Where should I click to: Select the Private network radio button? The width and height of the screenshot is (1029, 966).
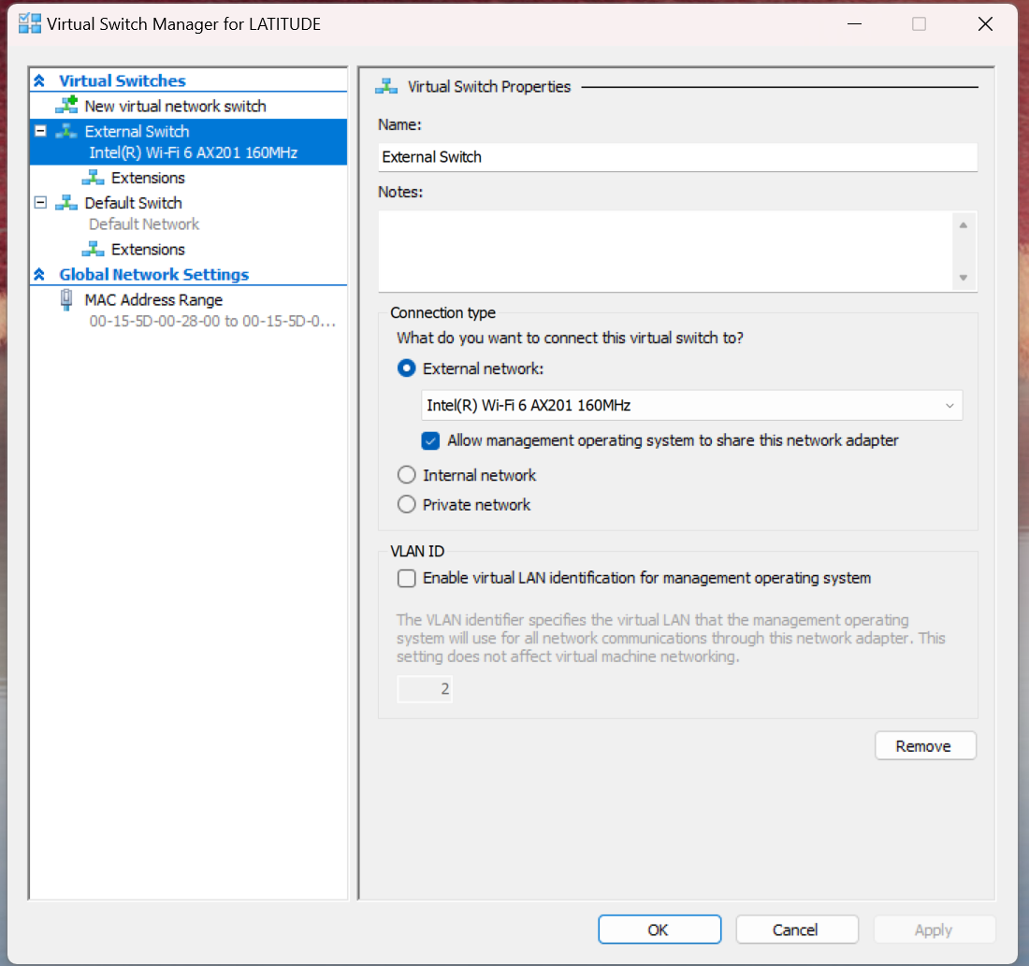coord(406,504)
